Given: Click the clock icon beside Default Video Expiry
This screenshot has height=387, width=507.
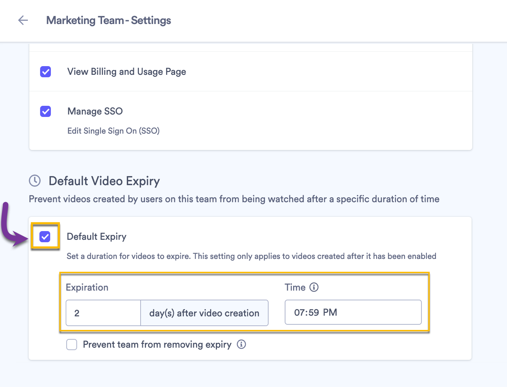Looking at the screenshot, I should pyautogui.click(x=35, y=181).
